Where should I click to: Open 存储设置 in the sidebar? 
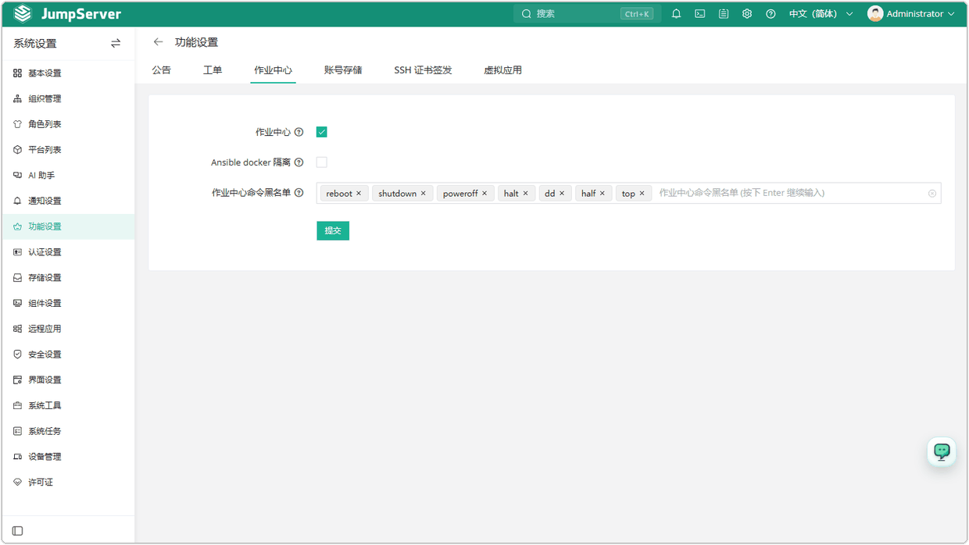pyautogui.click(x=68, y=278)
